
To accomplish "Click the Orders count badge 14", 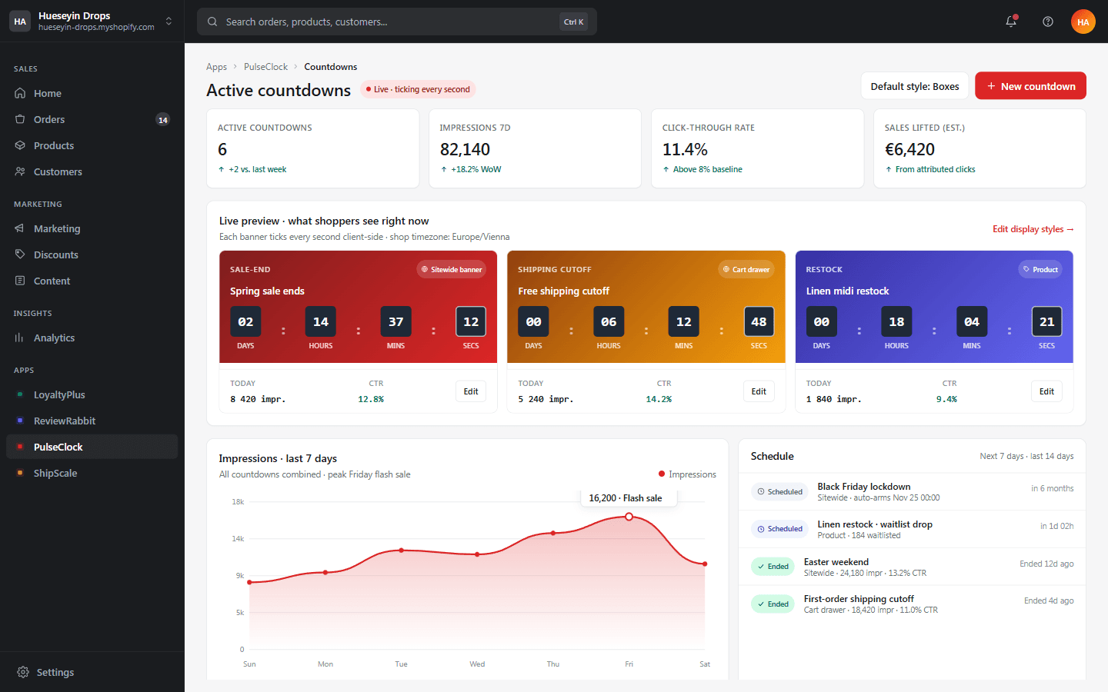I will pyautogui.click(x=162, y=120).
